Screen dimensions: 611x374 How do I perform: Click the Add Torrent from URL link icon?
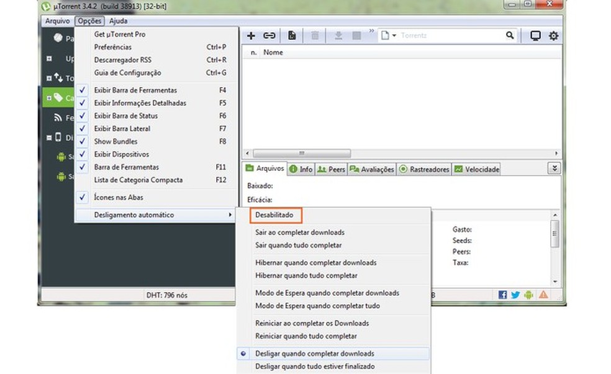[269, 36]
